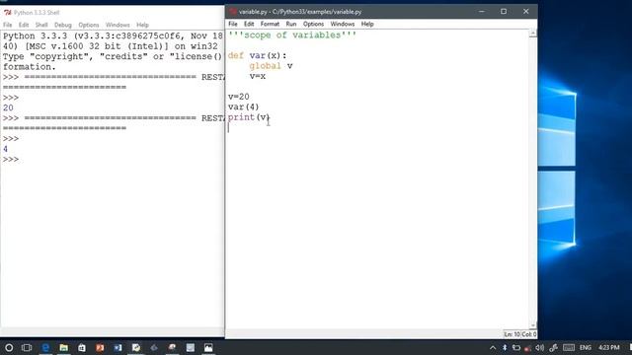Image resolution: width=632 pixels, height=355 pixels.
Task: Open the File menu in Python Shell window
Action: tap(8, 25)
